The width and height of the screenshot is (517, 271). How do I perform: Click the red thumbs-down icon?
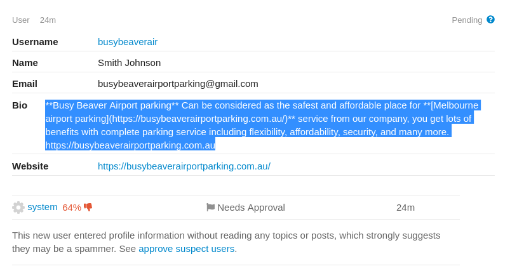pos(88,207)
